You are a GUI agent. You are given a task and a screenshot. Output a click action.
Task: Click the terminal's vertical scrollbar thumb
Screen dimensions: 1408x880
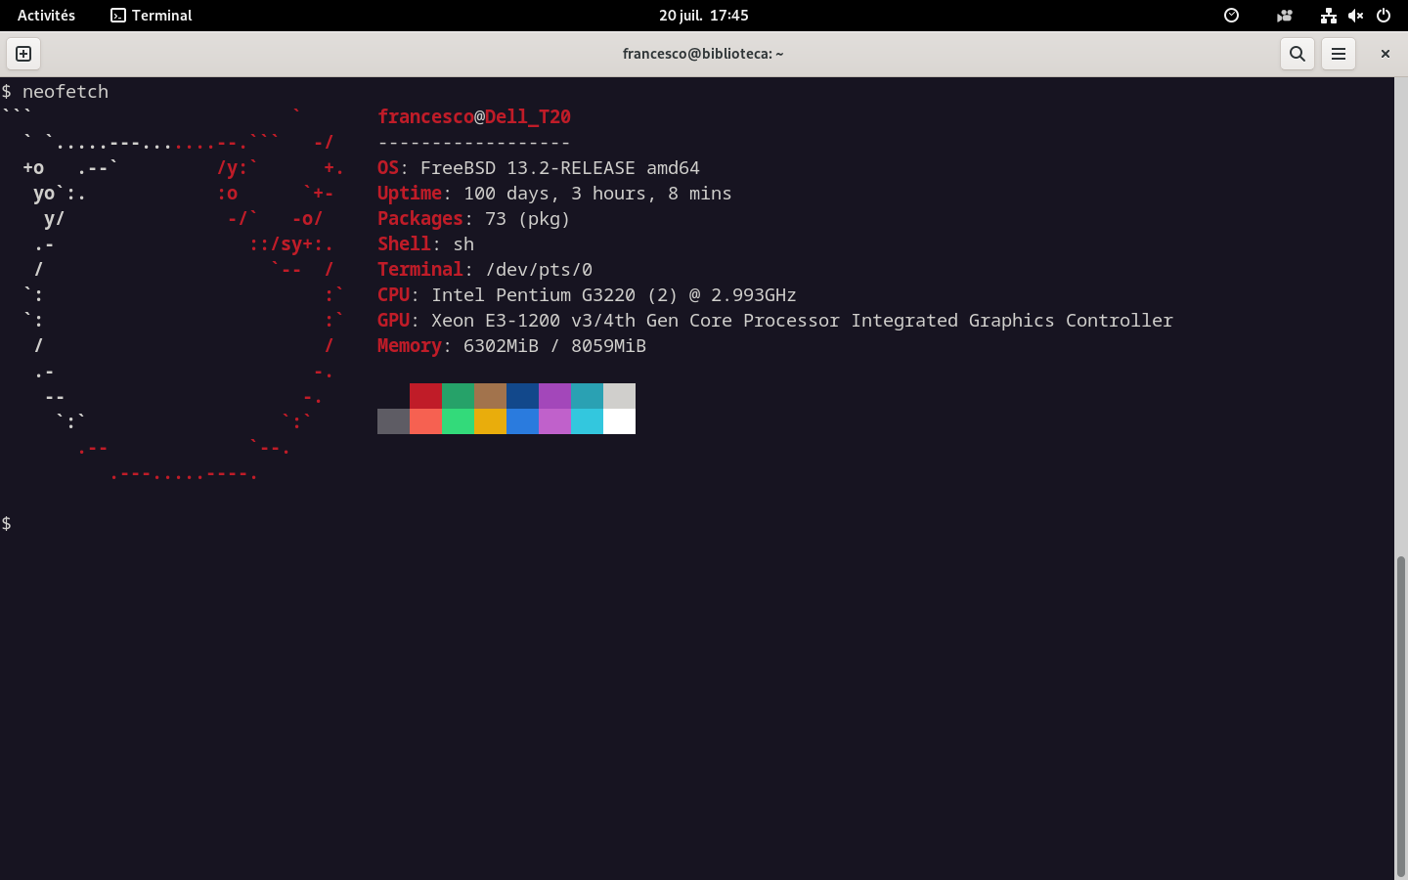1400,714
